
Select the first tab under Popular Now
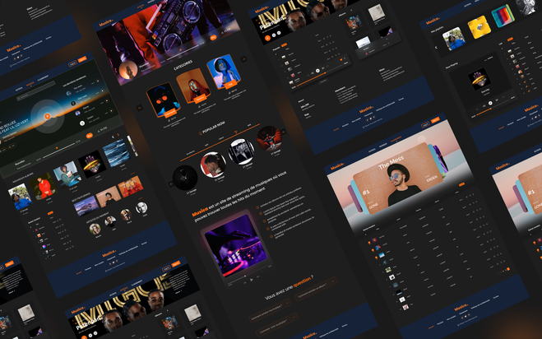click(x=191, y=152)
